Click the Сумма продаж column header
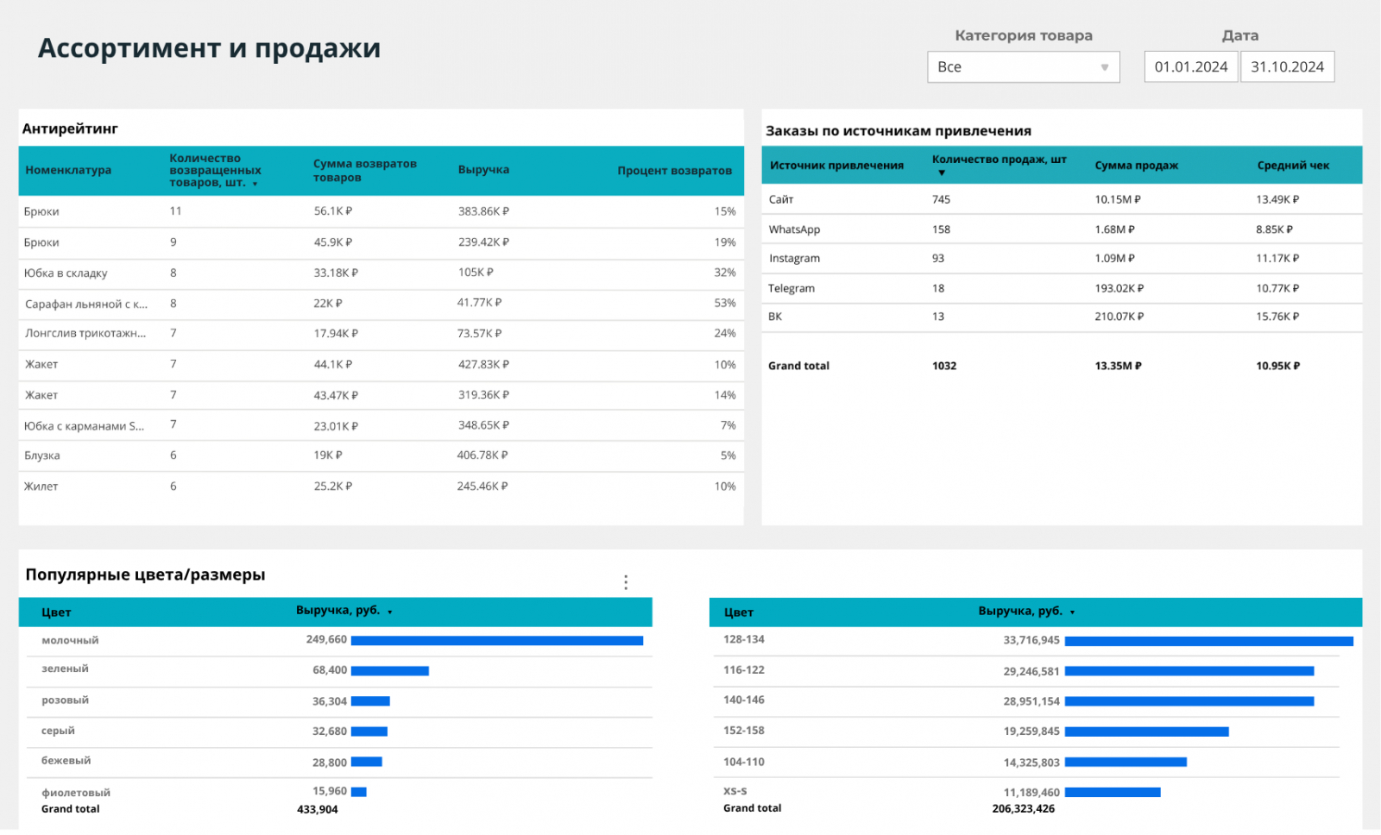This screenshot has width=1381, height=835. 1136,166
